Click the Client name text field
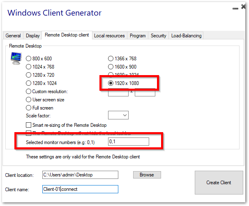 pos(80,189)
